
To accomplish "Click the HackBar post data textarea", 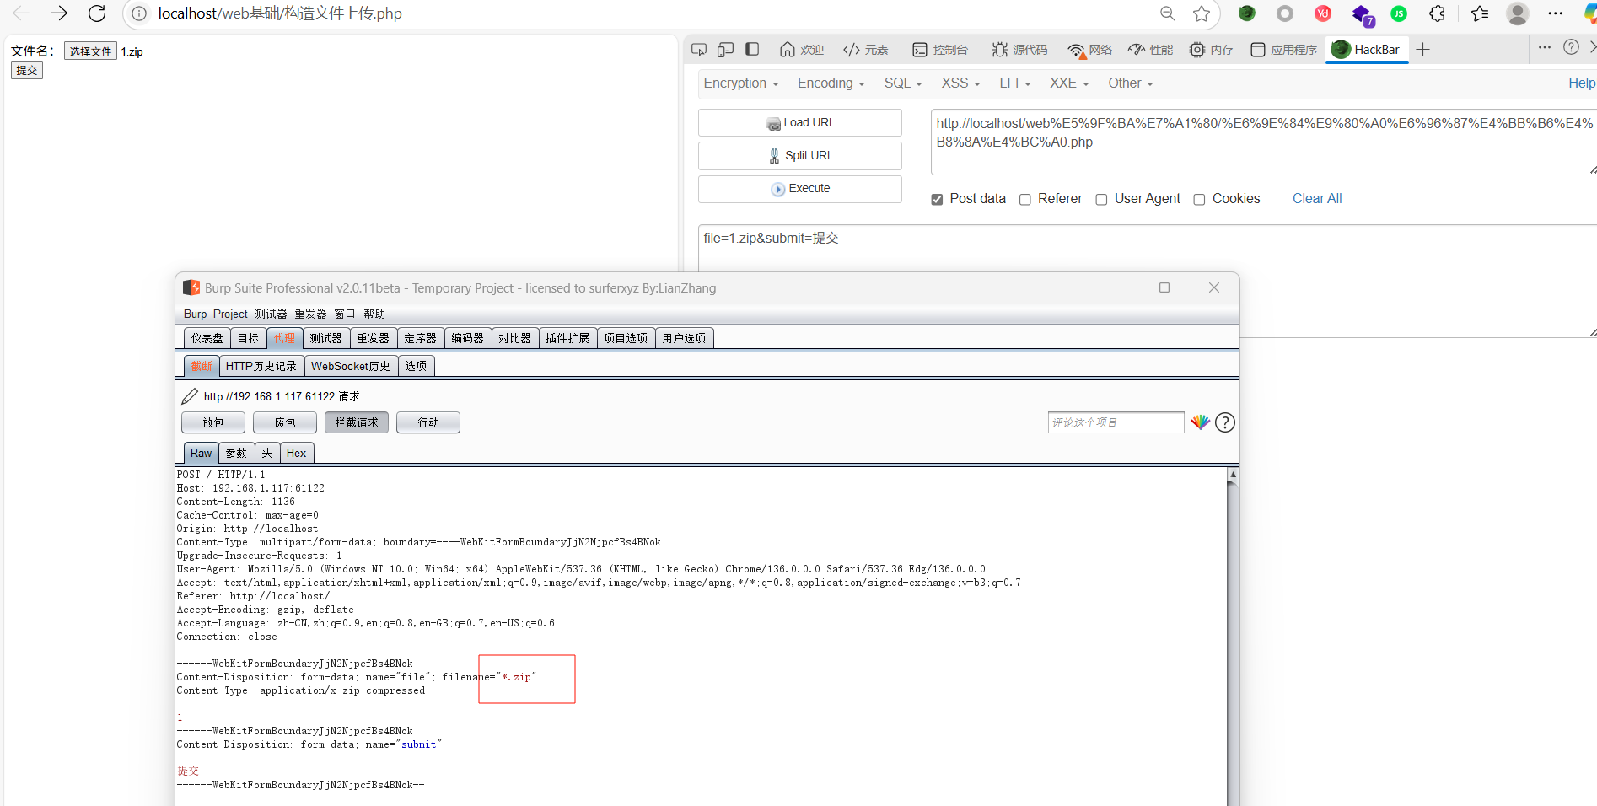I will pyautogui.click(x=1147, y=281).
